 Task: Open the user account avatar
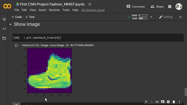tap(179, 6)
